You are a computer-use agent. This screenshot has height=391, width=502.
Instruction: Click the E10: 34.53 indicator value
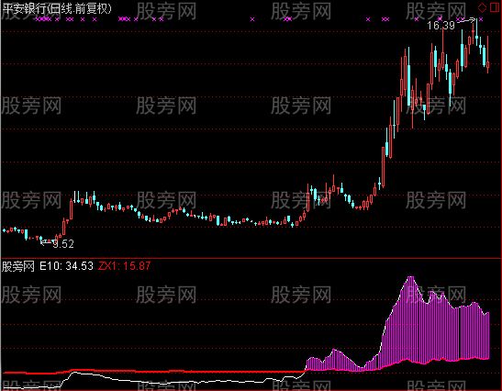pyautogui.click(x=66, y=266)
